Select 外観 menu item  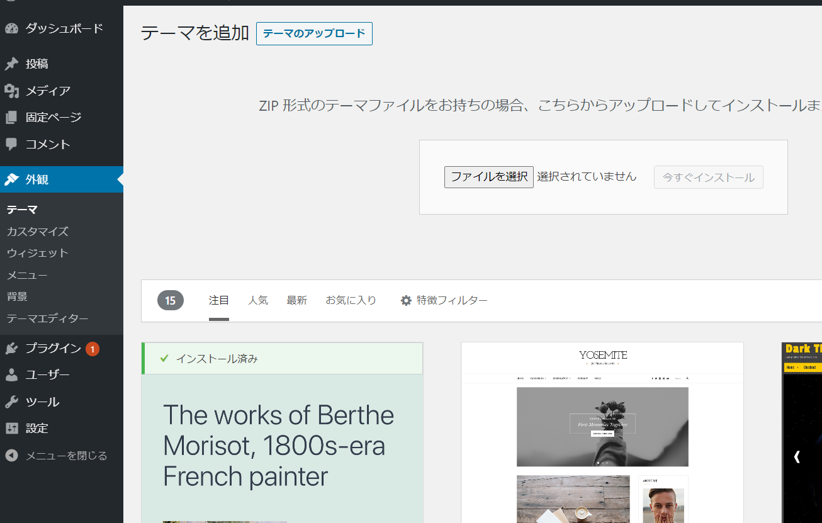(62, 179)
